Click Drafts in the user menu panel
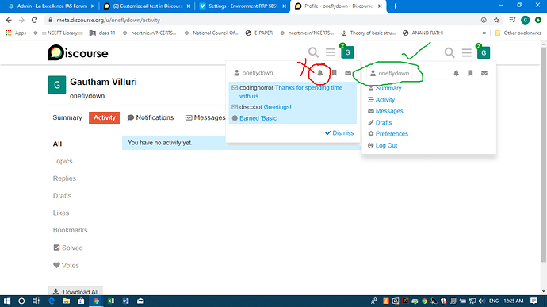 click(x=380, y=123)
